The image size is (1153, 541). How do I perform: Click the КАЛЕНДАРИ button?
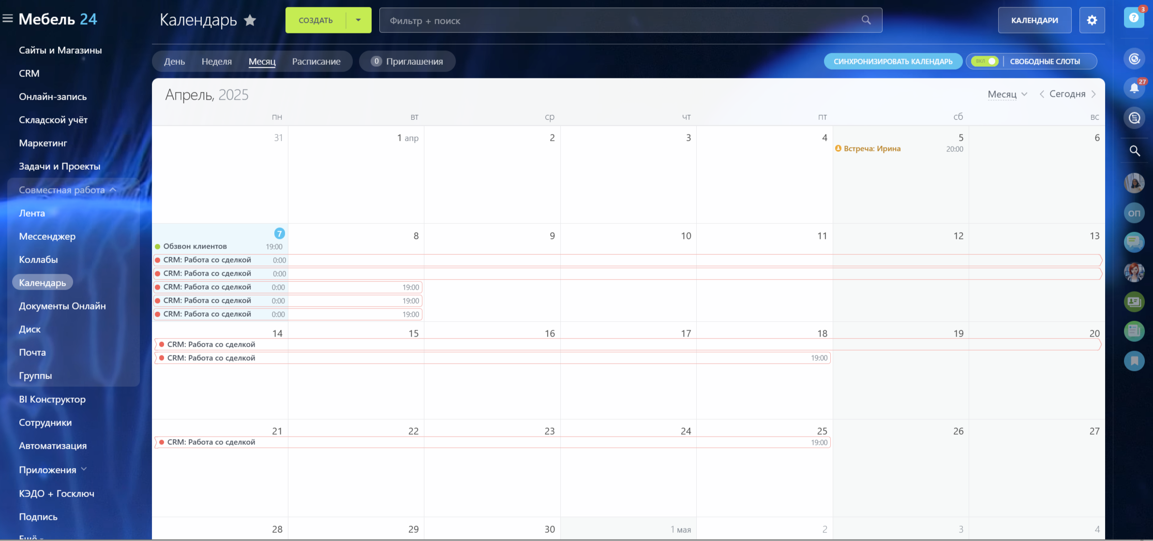tap(1034, 20)
